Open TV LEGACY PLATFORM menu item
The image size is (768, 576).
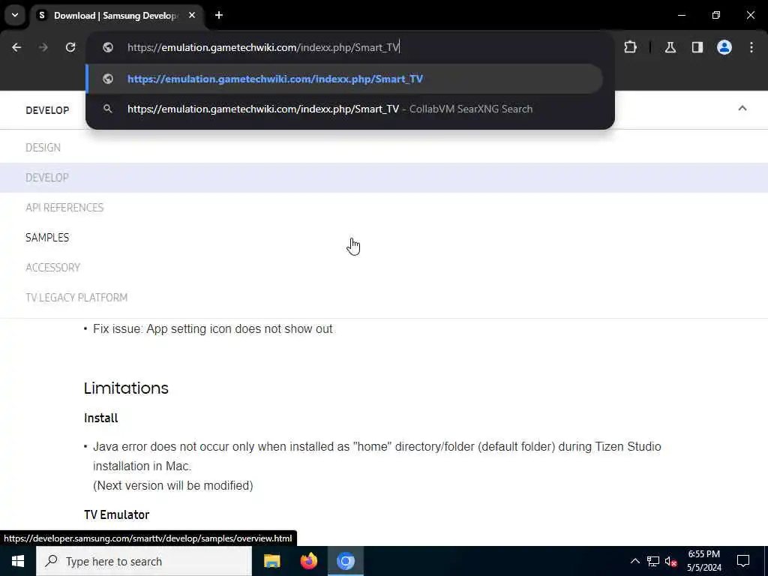point(76,297)
